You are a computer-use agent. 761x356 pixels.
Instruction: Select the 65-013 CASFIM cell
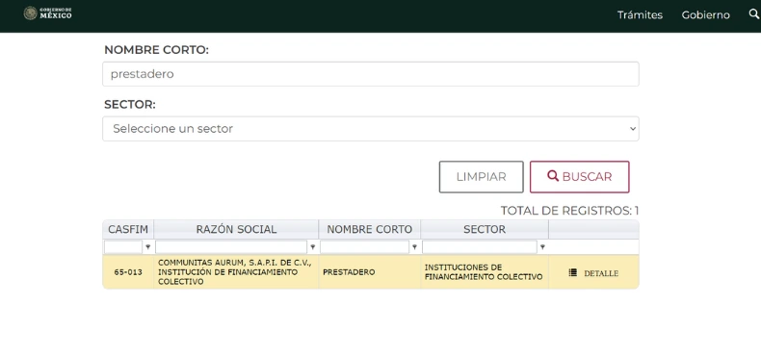[128, 272]
